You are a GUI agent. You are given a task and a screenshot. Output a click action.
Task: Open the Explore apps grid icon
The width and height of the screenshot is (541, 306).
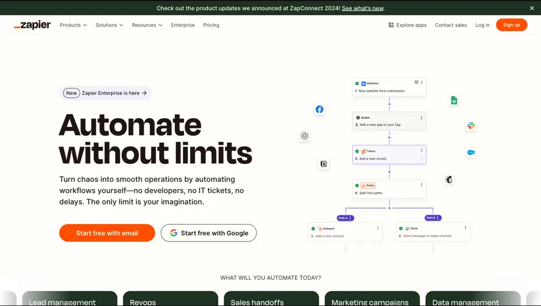(391, 25)
